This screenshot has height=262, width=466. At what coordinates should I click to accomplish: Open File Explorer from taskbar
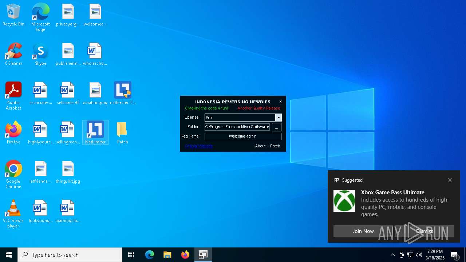point(167,255)
